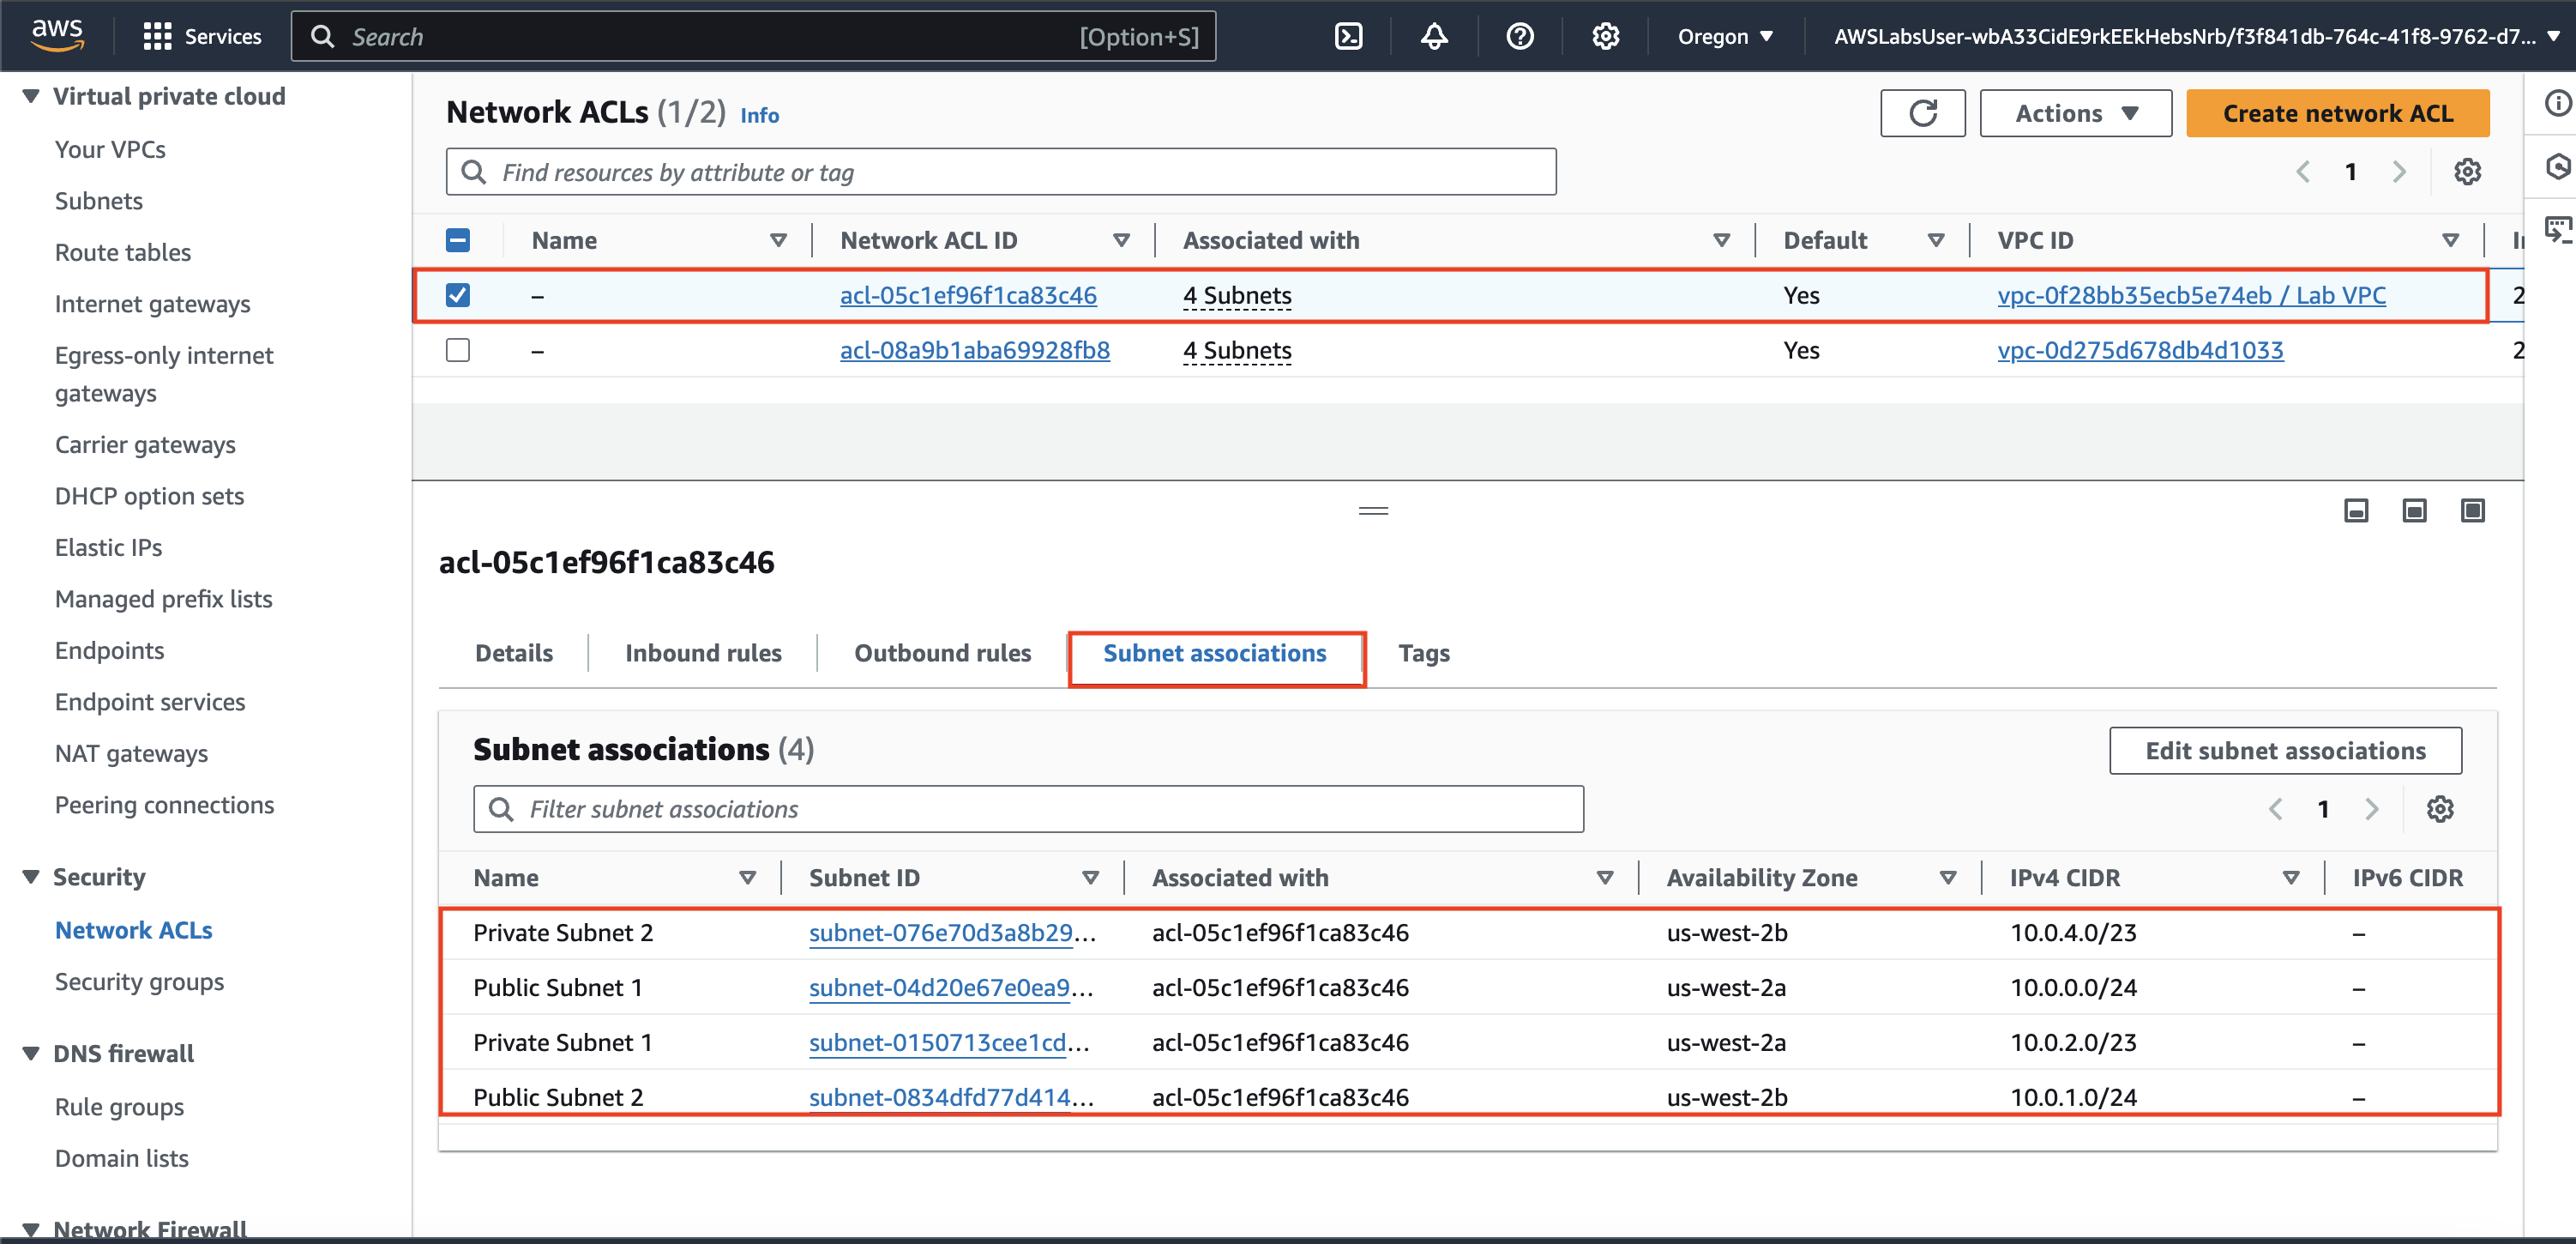2576x1244 pixels.
Task: Open the Actions dropdown
Action: pos(2074,113)
